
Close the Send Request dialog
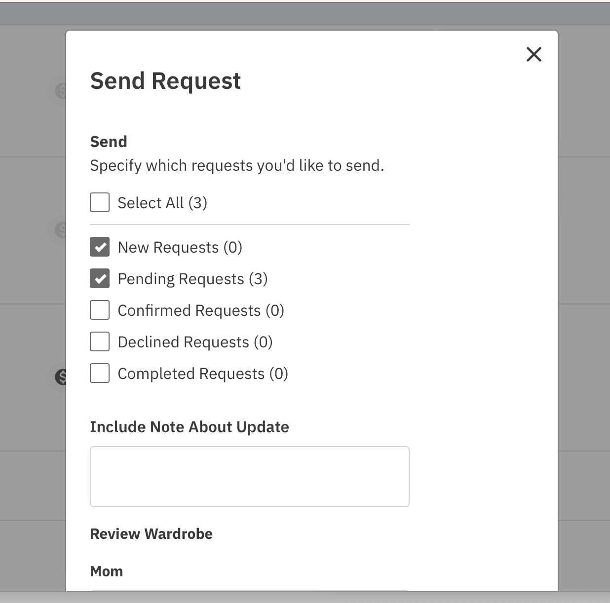[x=534, y=54]
